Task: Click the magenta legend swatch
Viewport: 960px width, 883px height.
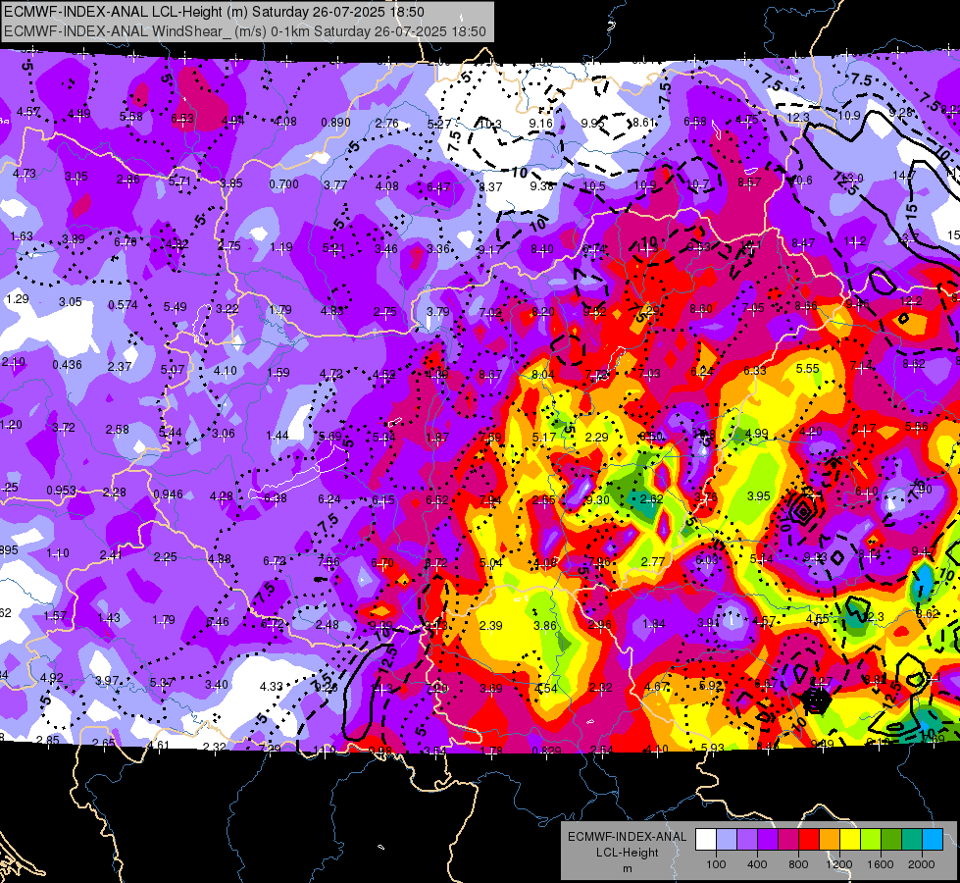Action: pos(788,839)
